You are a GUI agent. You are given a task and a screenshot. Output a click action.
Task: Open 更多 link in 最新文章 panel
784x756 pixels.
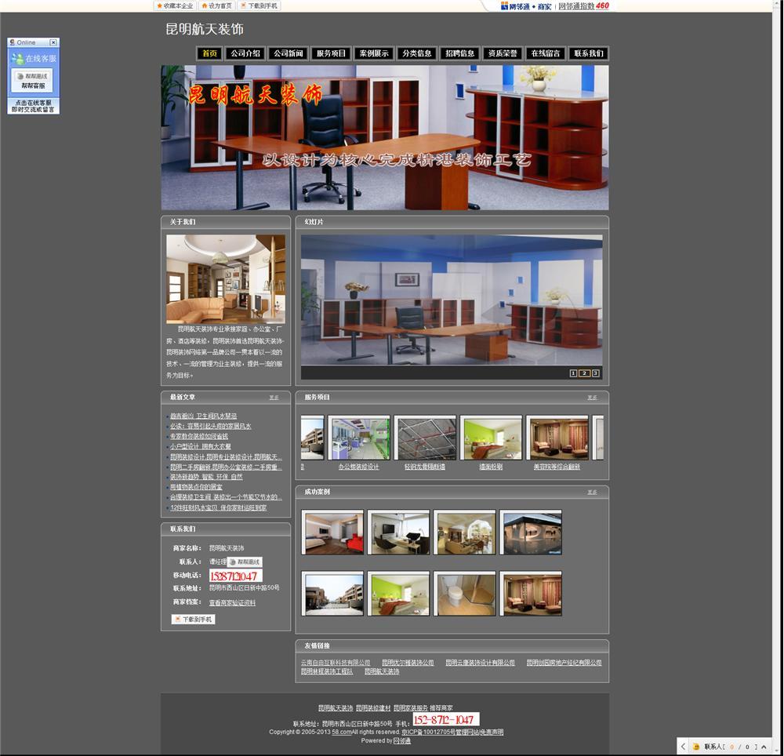(274, 398)
